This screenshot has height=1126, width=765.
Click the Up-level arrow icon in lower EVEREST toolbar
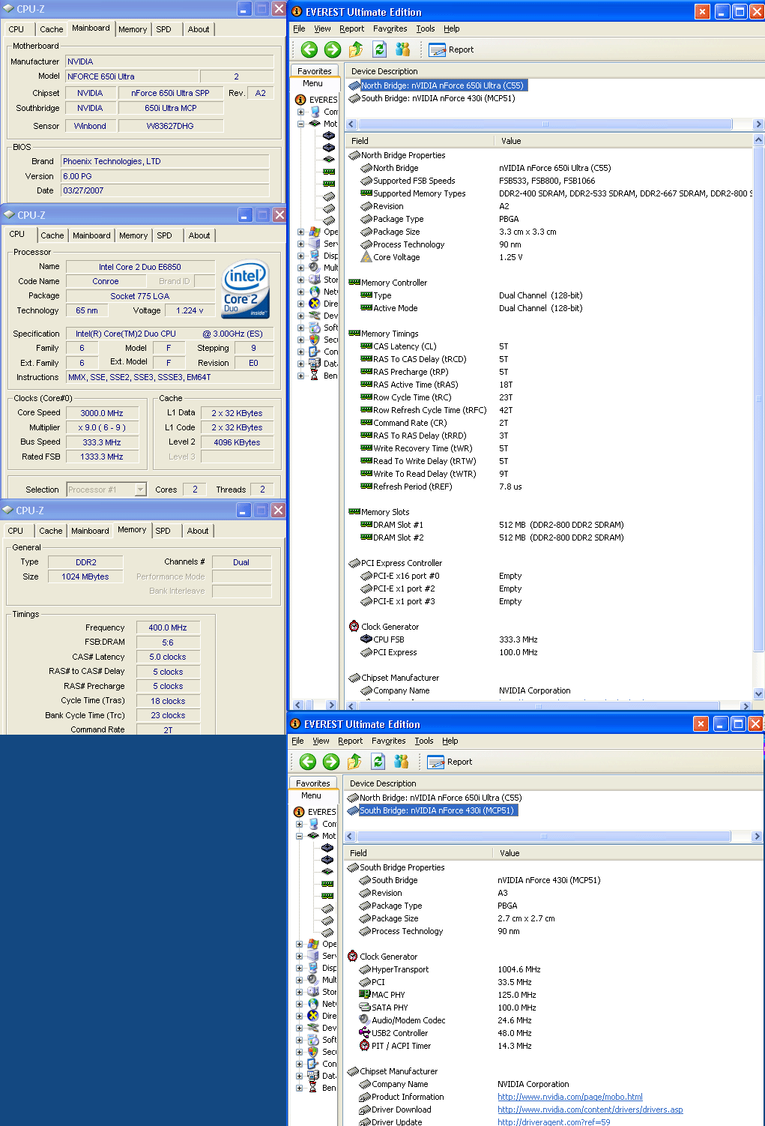[354, 762]
